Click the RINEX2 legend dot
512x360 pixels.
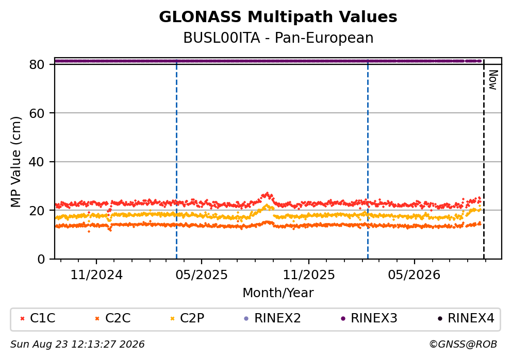[x=246, y=319]
